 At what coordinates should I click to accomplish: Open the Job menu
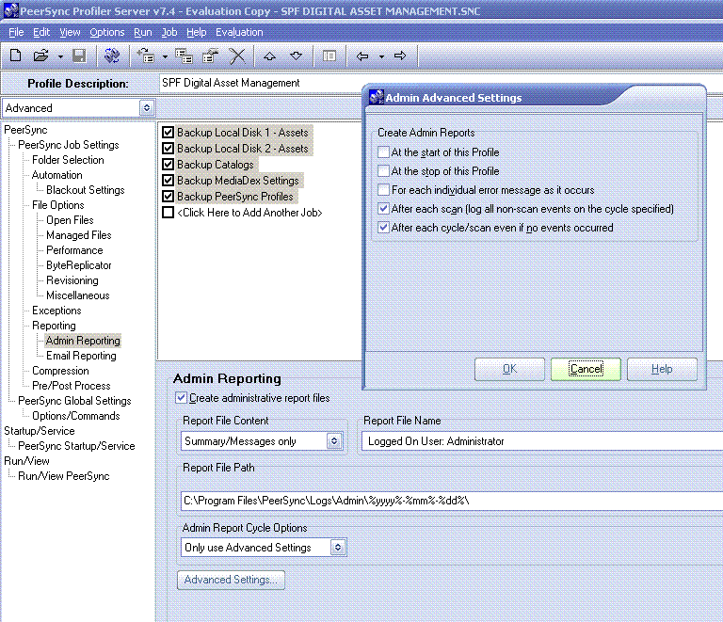tap(169, 32)
